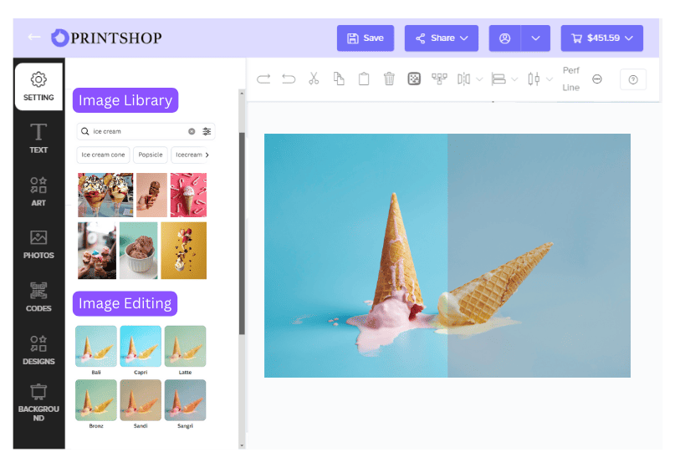Select the Ice cream cone suggestion chip
The image size is (685, 457).
(103, 155)
